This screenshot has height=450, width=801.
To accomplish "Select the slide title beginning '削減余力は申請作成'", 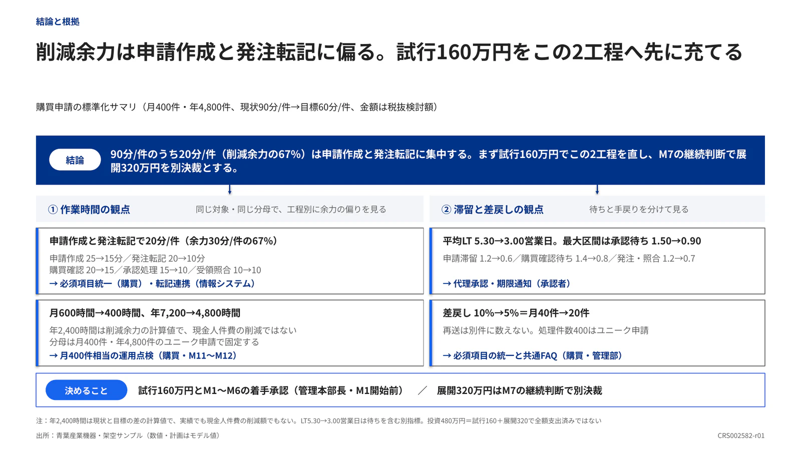I will point(389,52).
